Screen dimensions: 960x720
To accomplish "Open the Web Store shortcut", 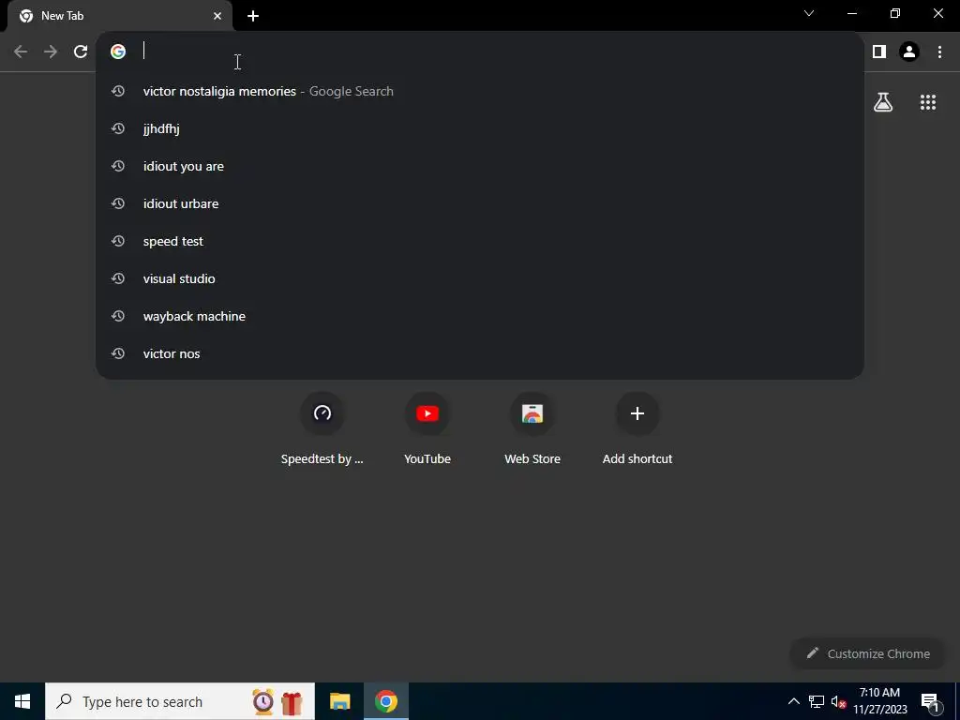I will click(532, 428).
